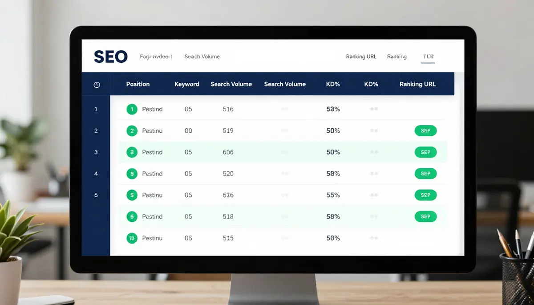
Task: Sort by the Position column header
Action: 138,84
